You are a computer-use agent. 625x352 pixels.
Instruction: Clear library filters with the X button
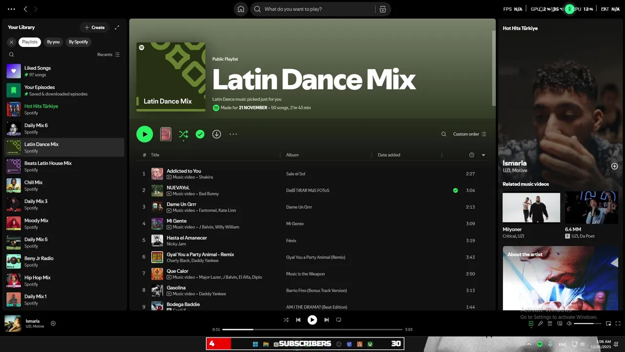[x=11, y=42]
